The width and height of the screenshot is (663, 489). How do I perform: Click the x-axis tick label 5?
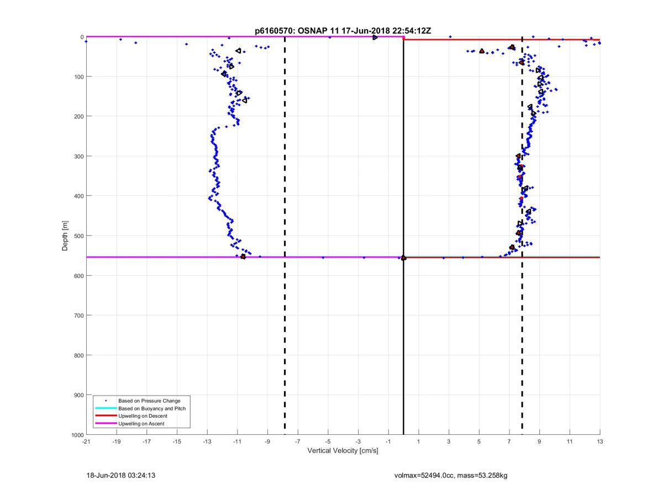(x=479, y=442)
